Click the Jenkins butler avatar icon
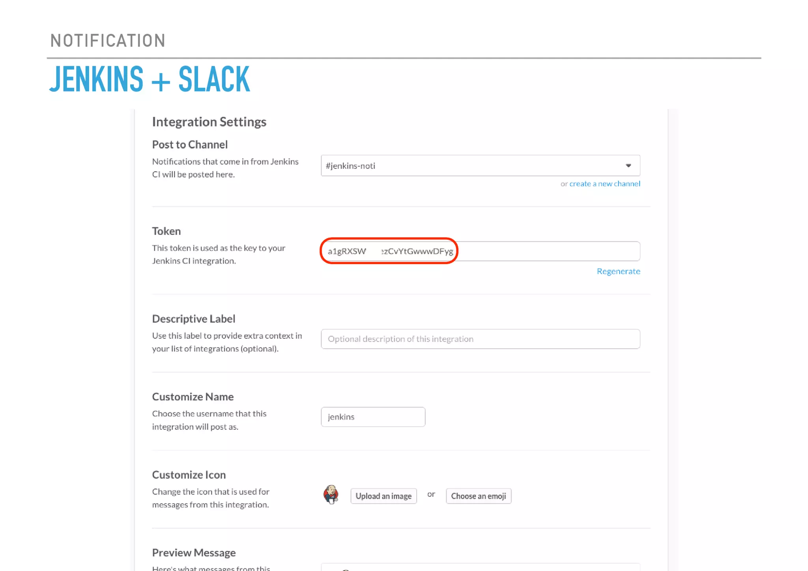The width and height of the screenshot is (808, 571). point(331,494)
